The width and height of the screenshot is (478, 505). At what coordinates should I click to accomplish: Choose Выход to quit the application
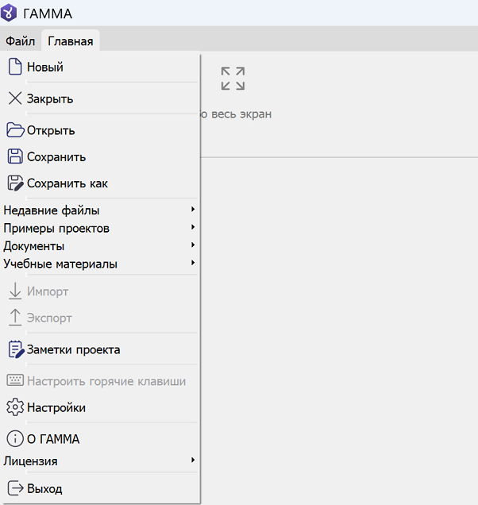pyautogui.click(x=44, y=488)
